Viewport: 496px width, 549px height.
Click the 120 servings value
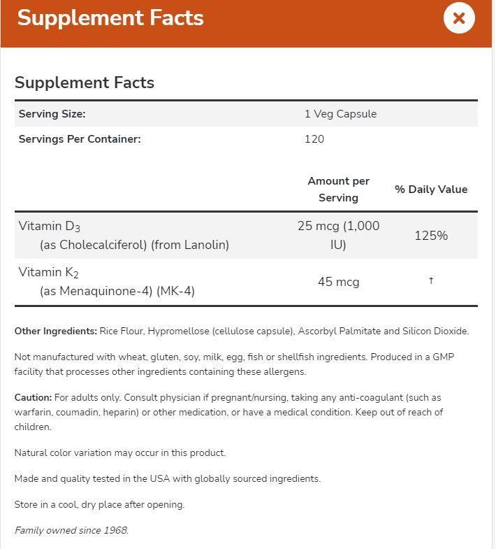(314, 139)
